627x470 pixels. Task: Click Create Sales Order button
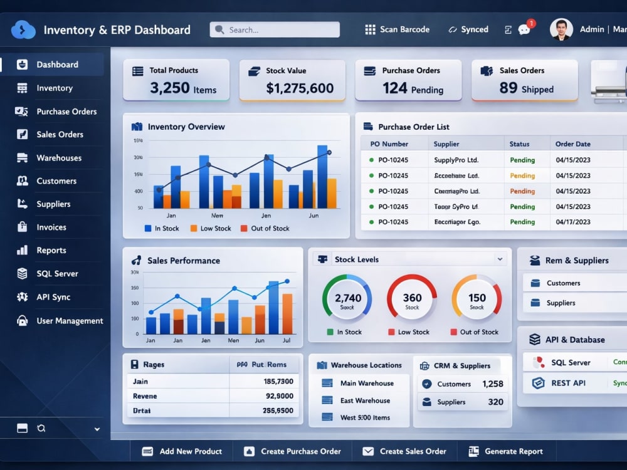click(x=404, y=451)
